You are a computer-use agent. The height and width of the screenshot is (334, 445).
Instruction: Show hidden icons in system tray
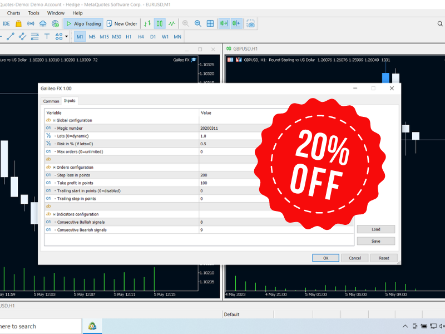(404, 326)
